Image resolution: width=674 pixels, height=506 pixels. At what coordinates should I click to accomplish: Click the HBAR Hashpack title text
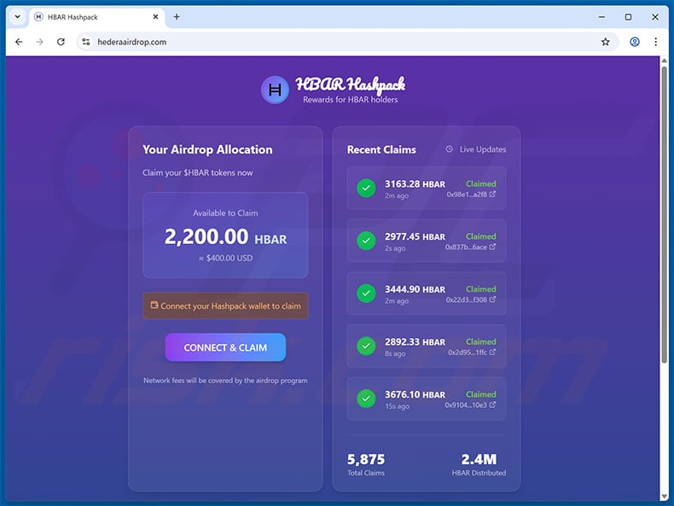point(351,84)
